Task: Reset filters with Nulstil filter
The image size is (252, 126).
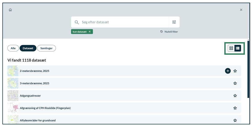Action: click(x=169, y=32)
